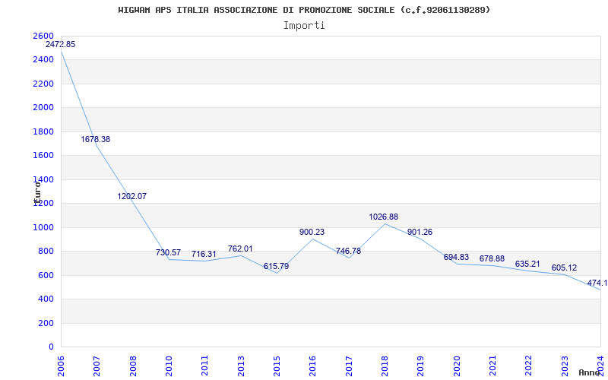The width and height of the screenshot is (608, 380).
Task: Click the 2018 x-axis year label
Action: tap(385, 366)
